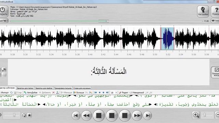Screen dimensions: 219x123
Task: Zoom in with the magnifier plus icon
Action: point(196,115)
